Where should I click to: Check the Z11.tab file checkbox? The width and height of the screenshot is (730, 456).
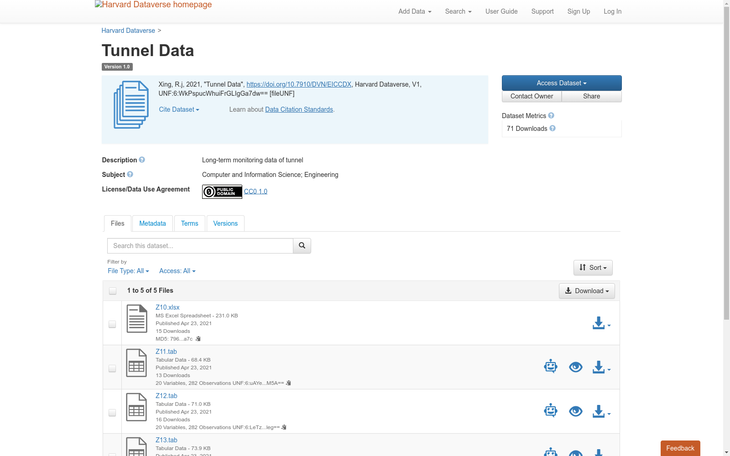112,368
